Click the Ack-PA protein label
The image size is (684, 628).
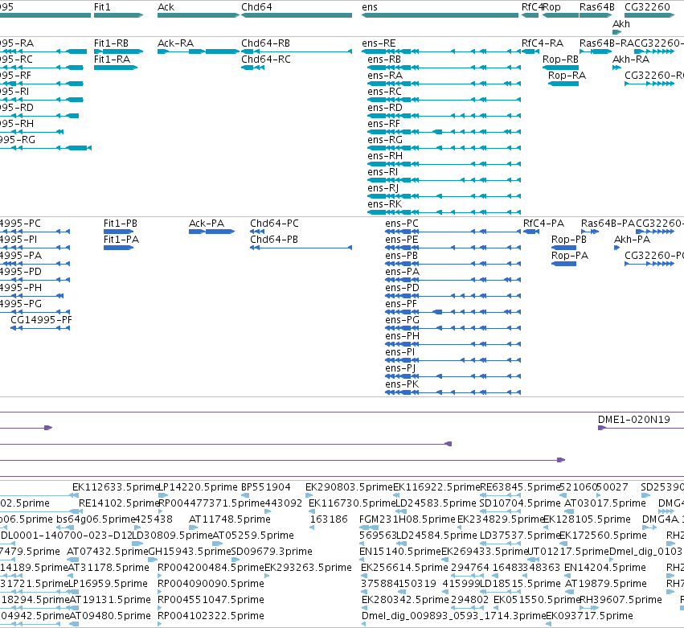click(207, 224)
